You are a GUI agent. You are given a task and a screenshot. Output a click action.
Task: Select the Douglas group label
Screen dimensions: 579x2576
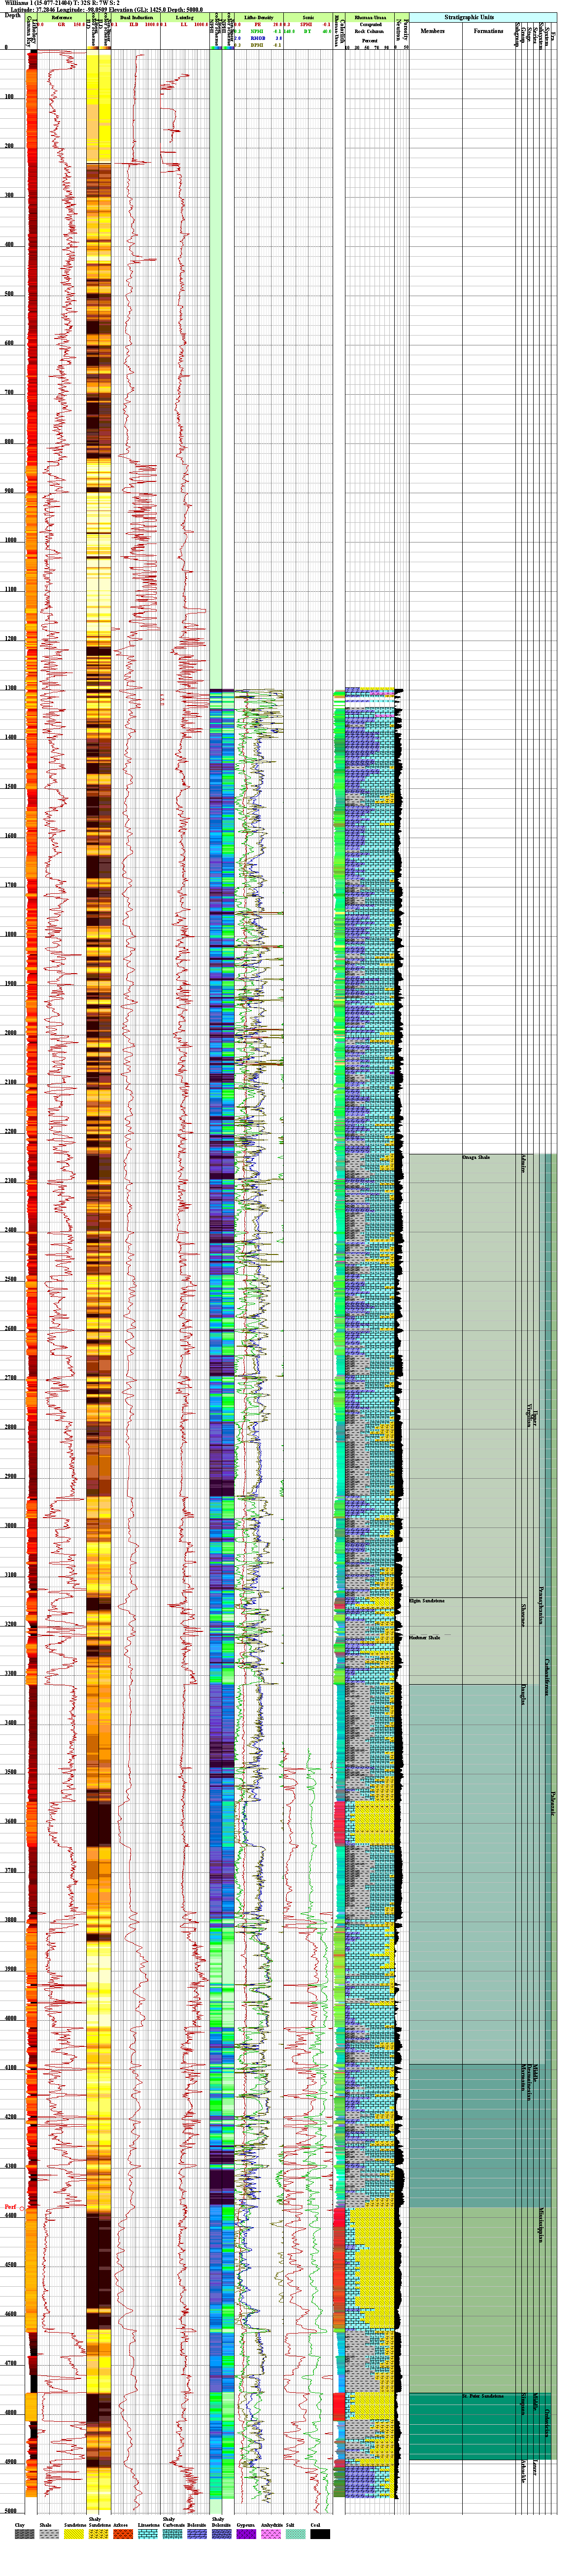pyautogui.click(x=522, y=1694)
